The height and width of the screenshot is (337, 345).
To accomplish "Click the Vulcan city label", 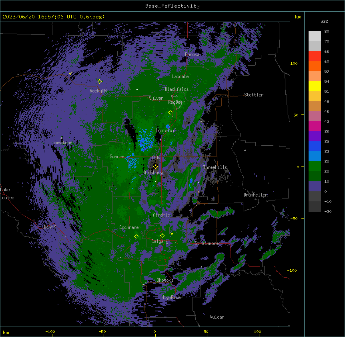I will click(217, 317).
